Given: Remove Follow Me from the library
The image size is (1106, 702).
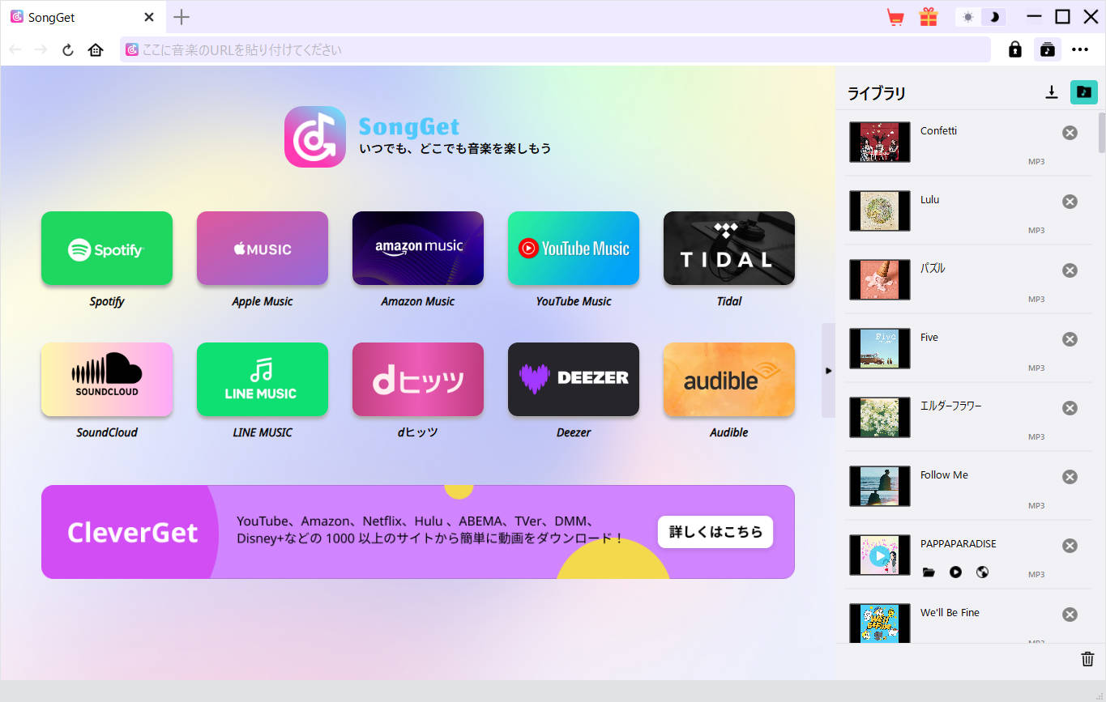Looking at the screenshot, I should 1070,477.
